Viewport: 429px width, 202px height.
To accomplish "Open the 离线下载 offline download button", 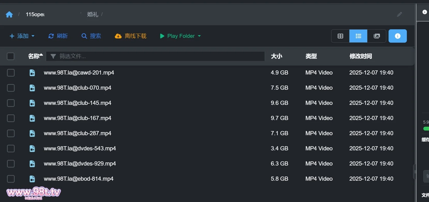I will pyautogui.click(x=131, y=36).
